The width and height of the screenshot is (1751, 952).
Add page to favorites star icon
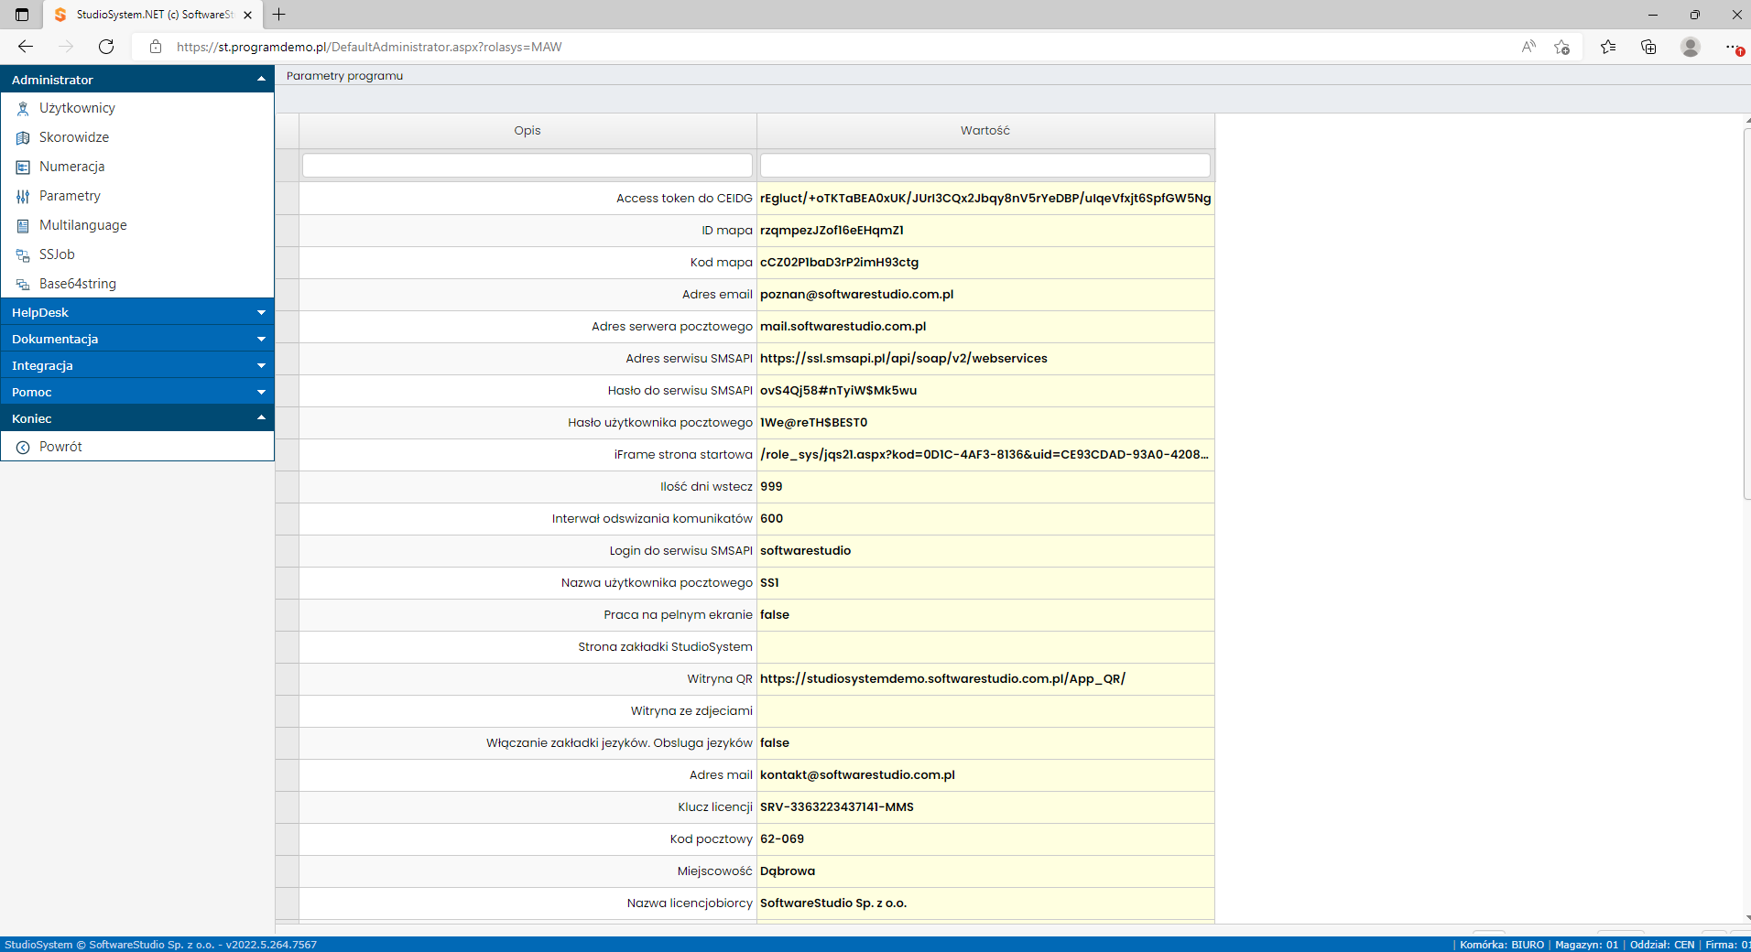tap(1562, 47)
